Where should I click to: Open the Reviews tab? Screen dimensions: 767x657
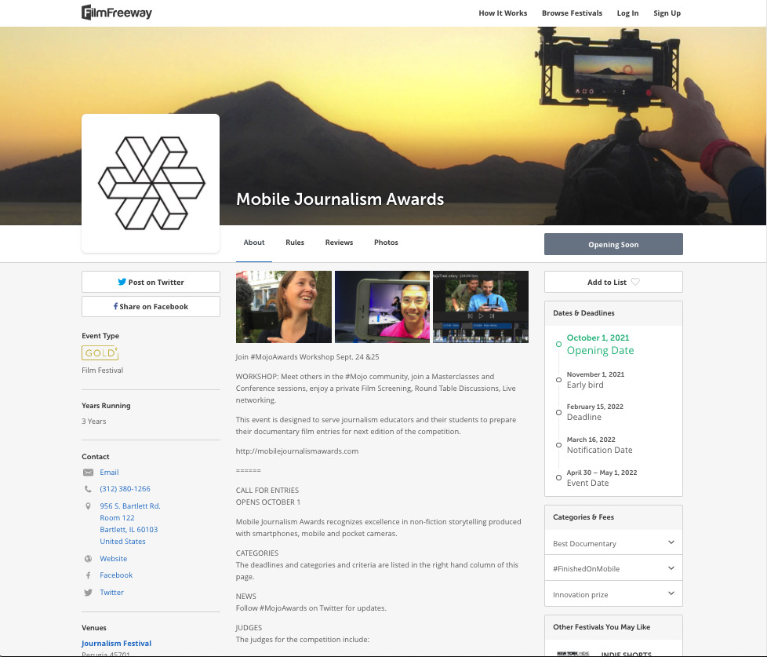click(x=339, y=243)
